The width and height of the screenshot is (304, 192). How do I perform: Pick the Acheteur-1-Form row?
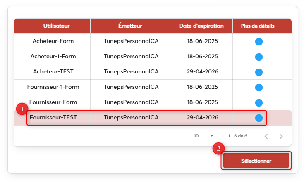click(53, 57)
